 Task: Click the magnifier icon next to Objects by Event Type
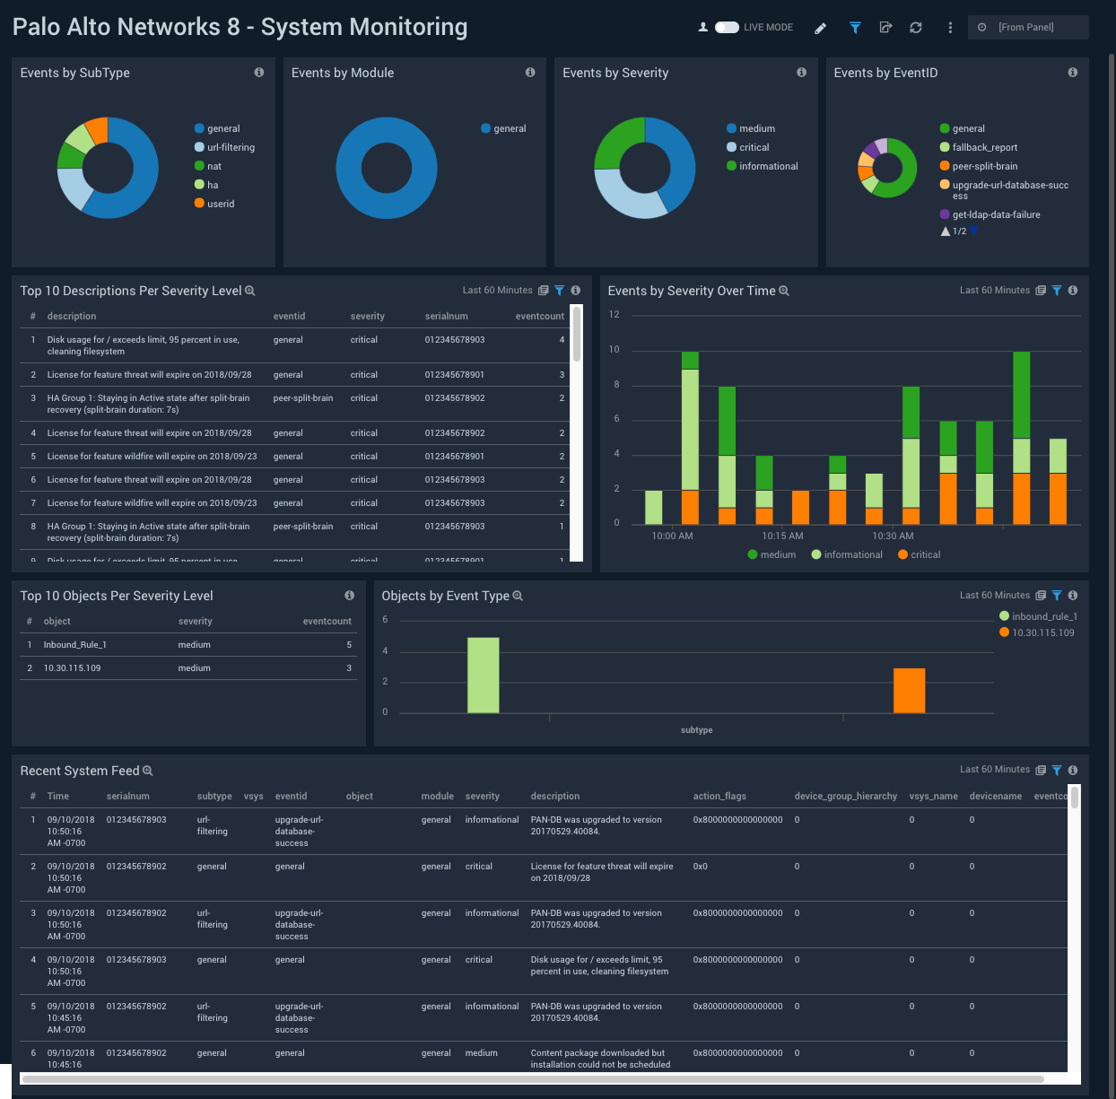click(x=518, y=595)
